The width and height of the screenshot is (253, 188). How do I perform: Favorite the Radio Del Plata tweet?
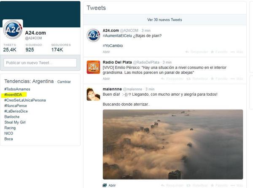pos(219,78)
